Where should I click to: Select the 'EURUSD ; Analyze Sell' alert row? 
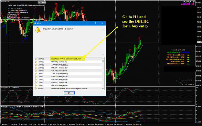click(68, 85)
